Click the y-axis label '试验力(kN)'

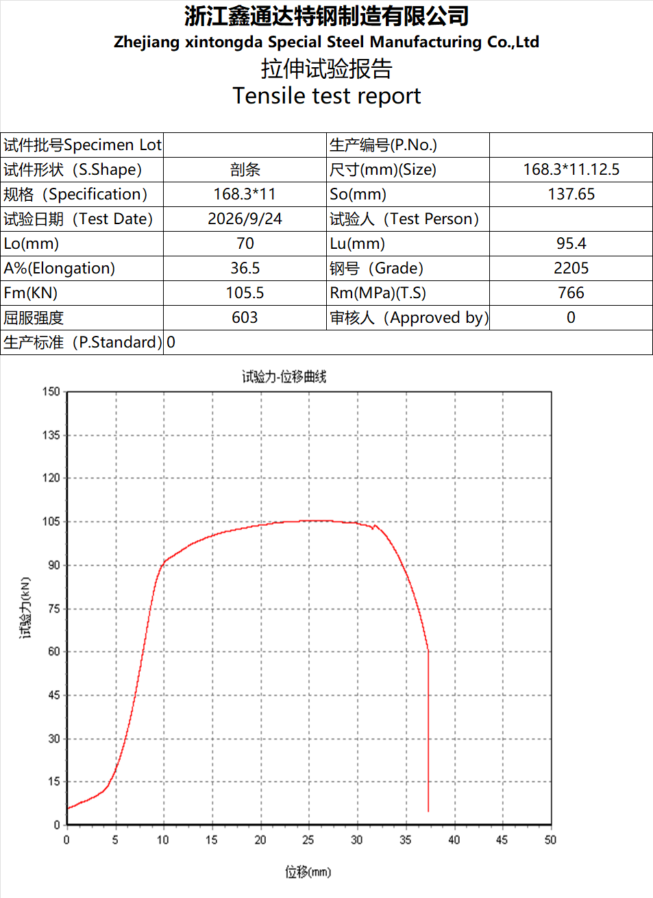25,607
